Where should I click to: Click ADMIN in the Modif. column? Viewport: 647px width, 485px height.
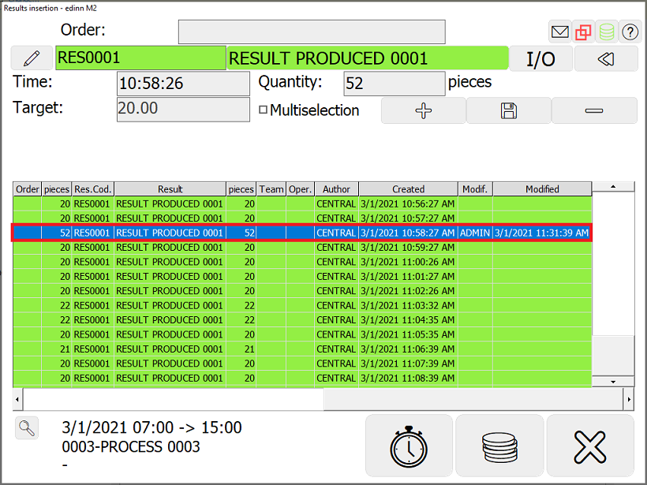pos(475,233)
